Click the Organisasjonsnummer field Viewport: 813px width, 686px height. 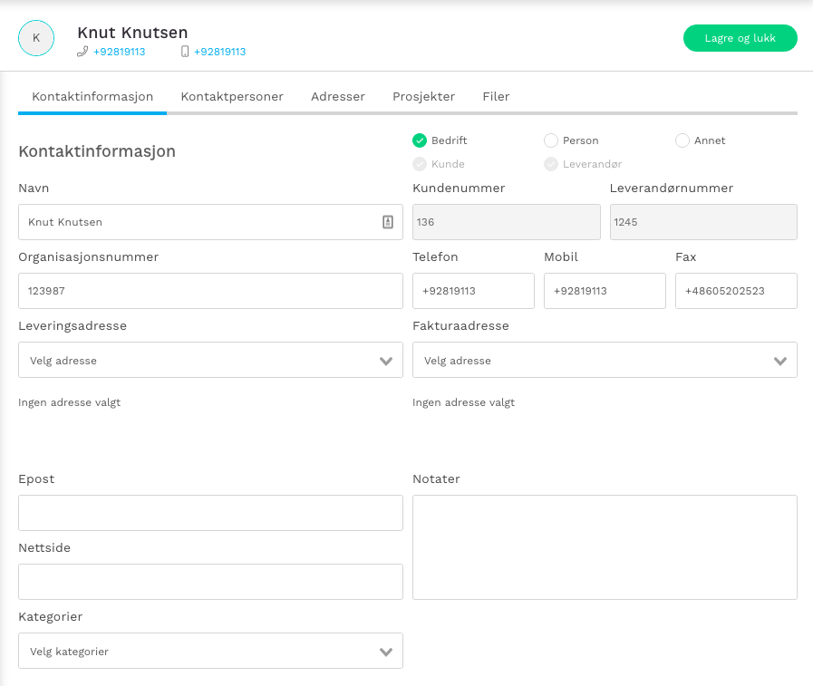[x=210, y=291]
